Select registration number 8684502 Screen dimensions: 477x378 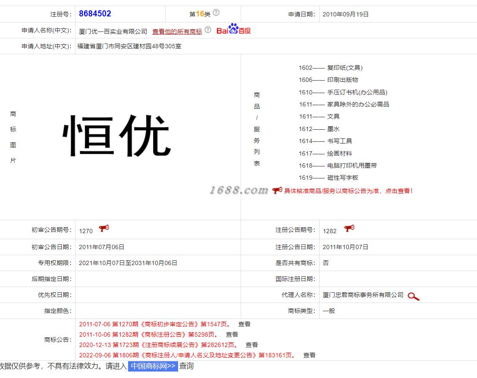click(x=95, y=14)
